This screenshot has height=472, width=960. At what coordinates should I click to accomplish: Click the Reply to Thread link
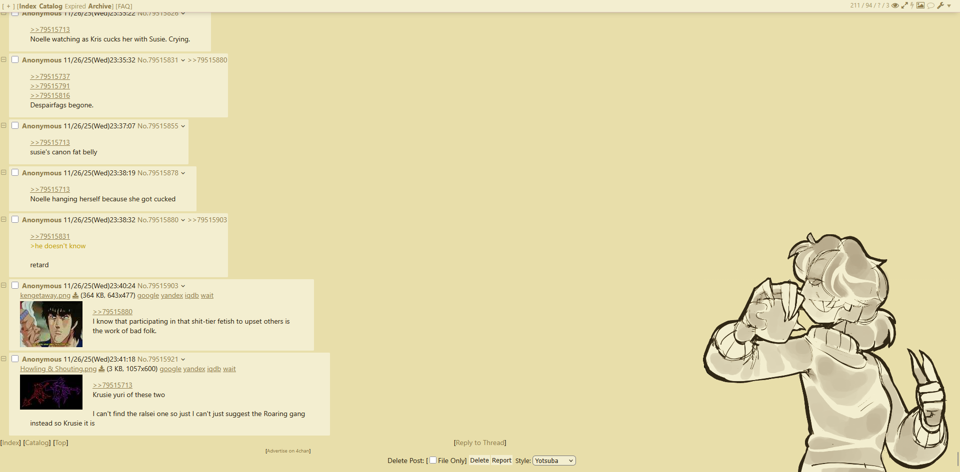click(480, 443)
